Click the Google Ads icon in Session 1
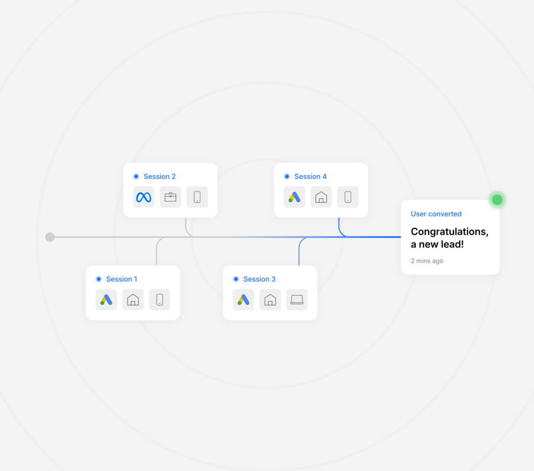This screenshot has height=471, width=534. point(106,299)
